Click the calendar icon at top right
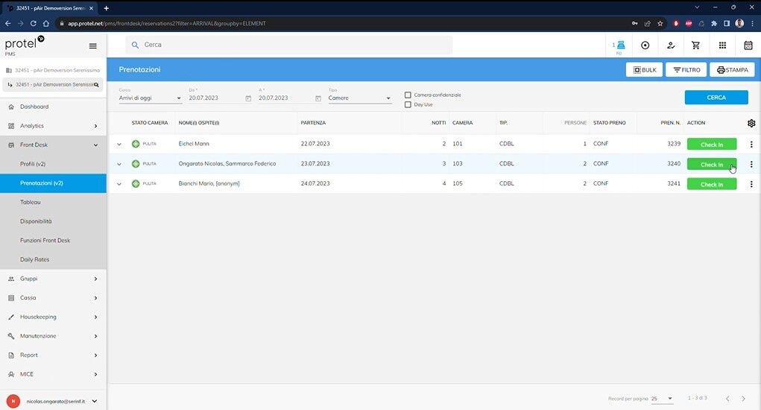The height and width of the screenshot is (410, 761). [748, 45]
